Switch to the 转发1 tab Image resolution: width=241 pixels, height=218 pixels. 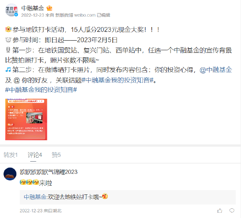11,155
